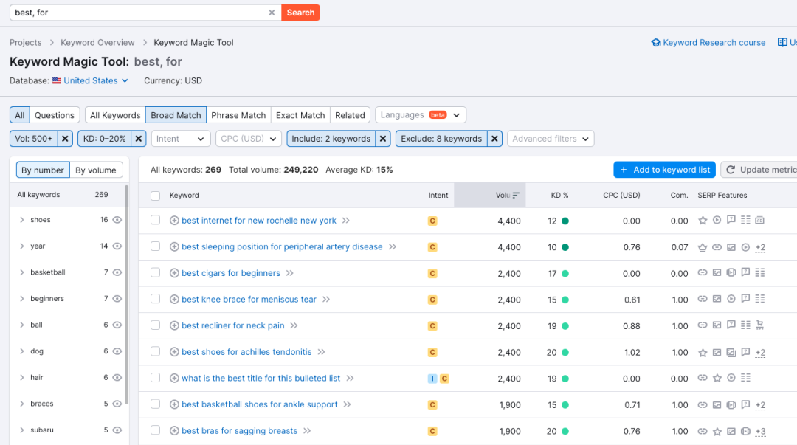Click plus icon beside 'best shoes for achilles tendonitis'
797x445 pixels.
click(x=174, y=352)
